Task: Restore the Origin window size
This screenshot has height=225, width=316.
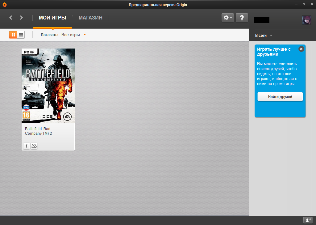Action: (x=304, y=4)
